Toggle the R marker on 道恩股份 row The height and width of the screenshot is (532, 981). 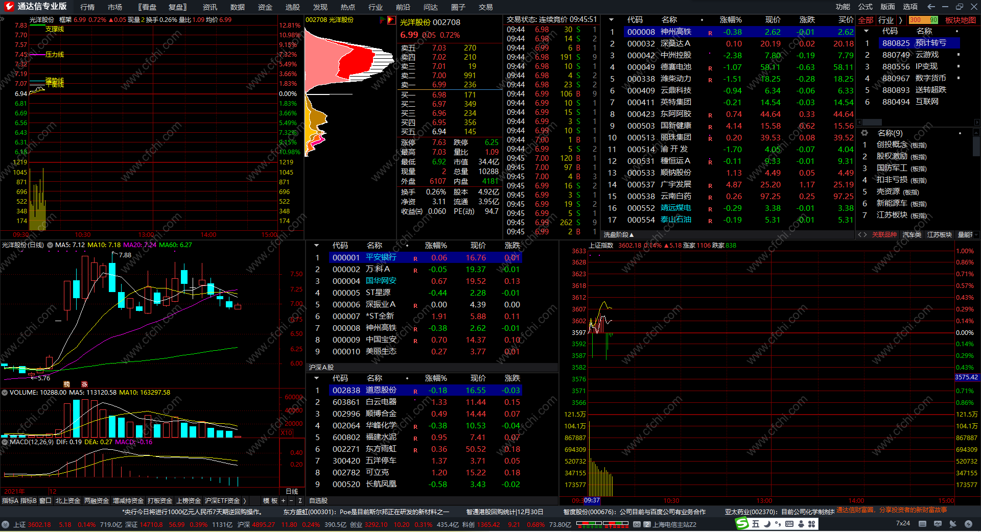(415, 392)
